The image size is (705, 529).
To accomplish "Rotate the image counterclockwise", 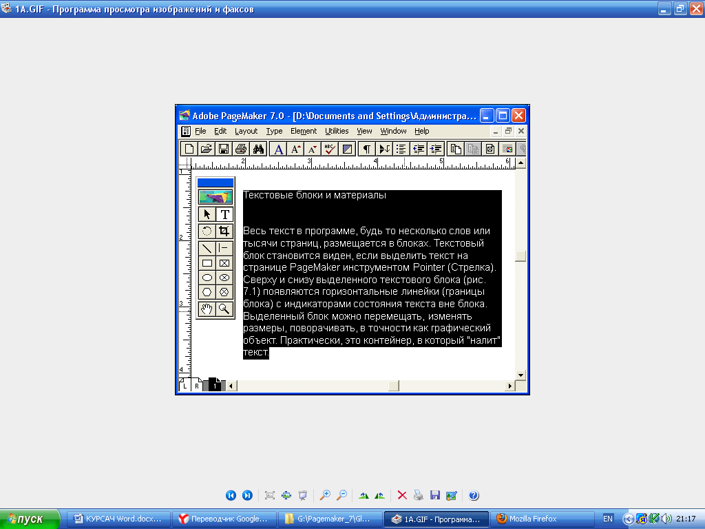I will [x=379, y=495].
